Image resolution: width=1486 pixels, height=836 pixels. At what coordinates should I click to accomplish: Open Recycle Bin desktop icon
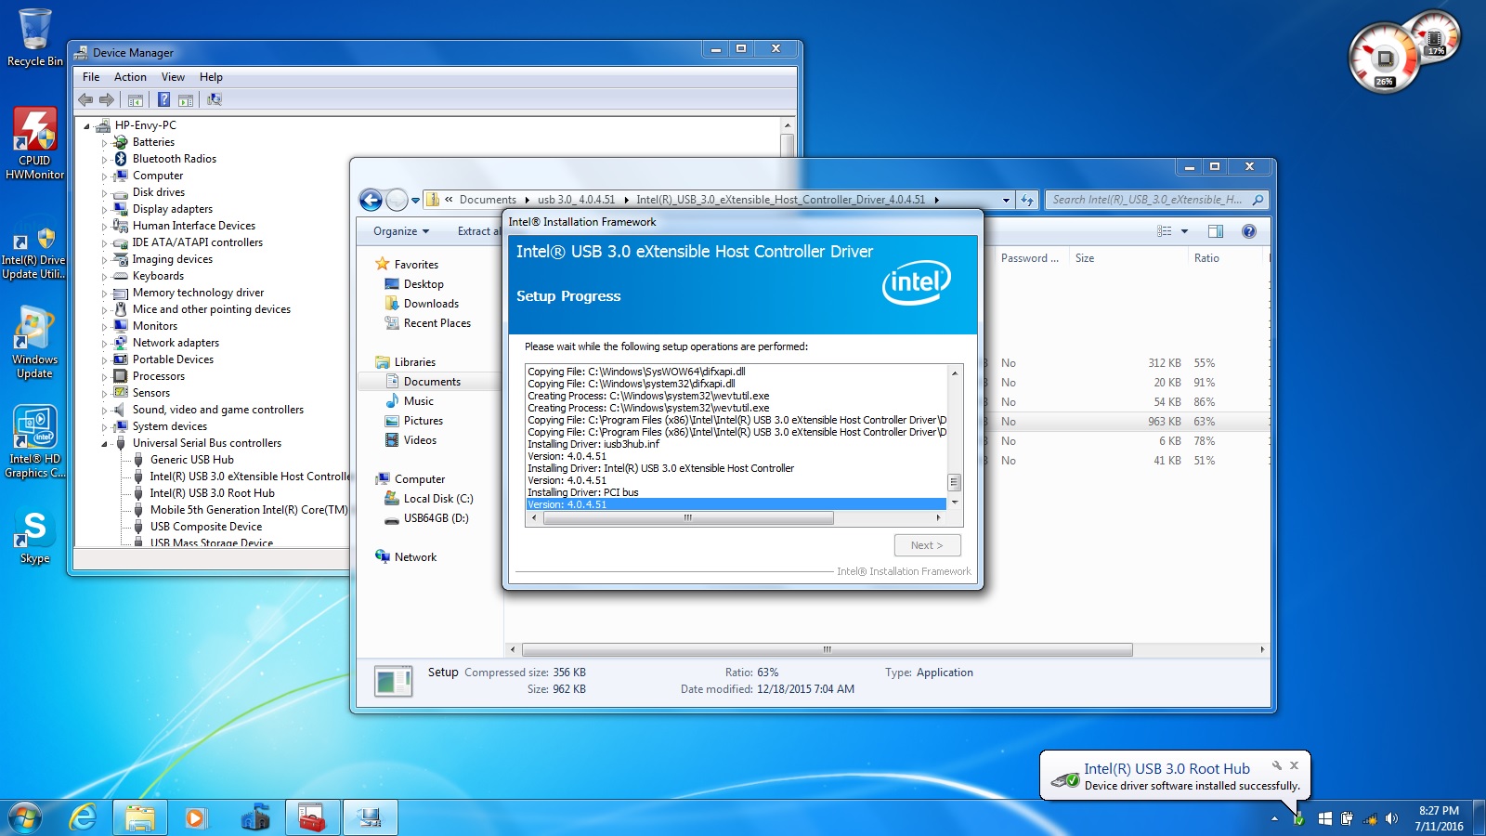click(35, 38)
